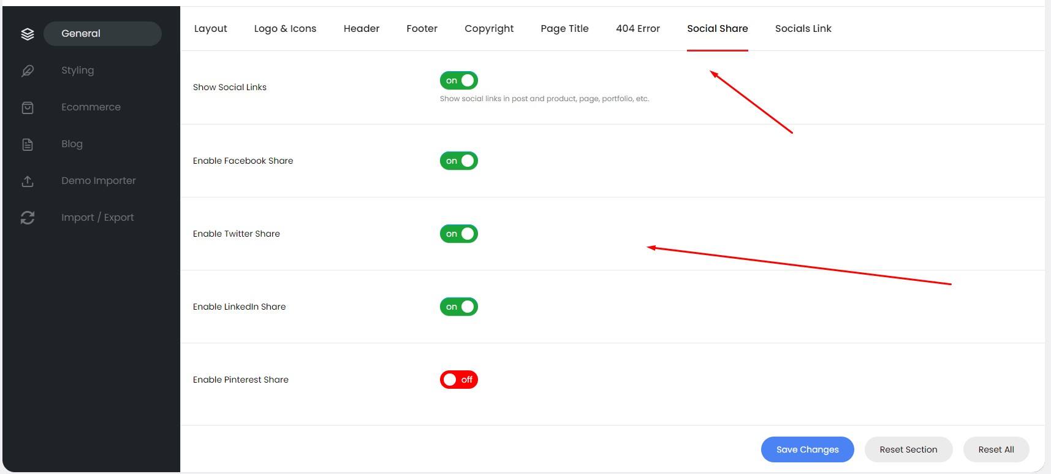
Task: Open the Socials Link tab
Action: (x=803, y=29)
